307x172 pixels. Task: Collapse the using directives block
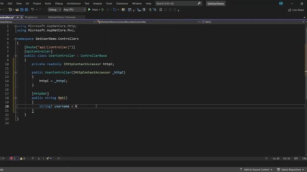tap(15, 26)
